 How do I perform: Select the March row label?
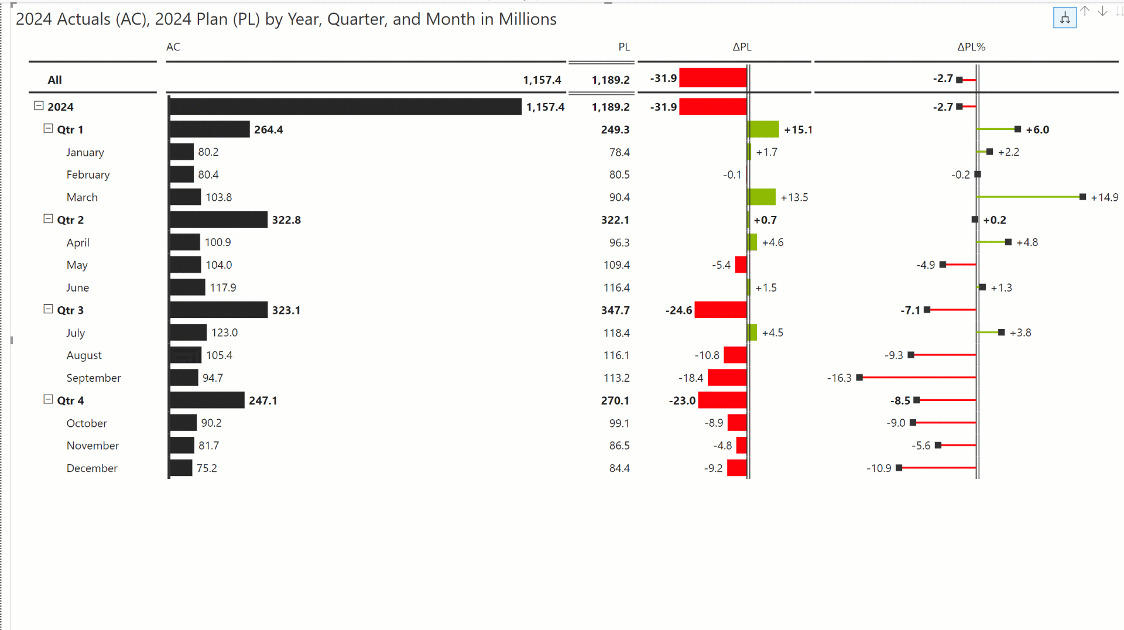tap(82, 197)
